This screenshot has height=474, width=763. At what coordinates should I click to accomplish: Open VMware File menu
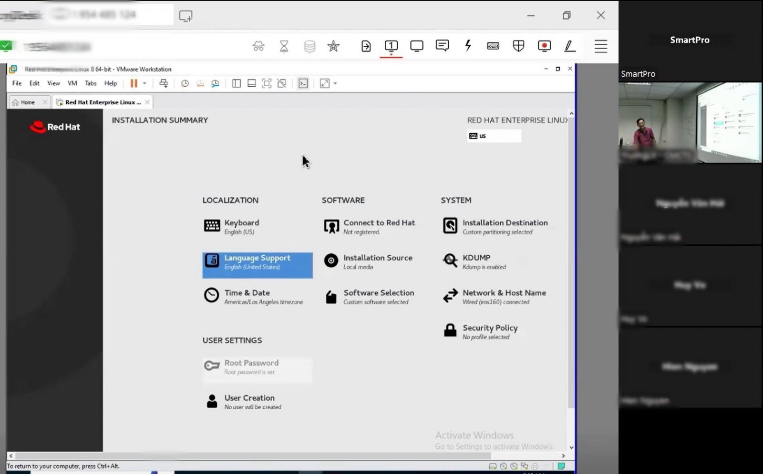pyautogui.click(x=17, y=83)
